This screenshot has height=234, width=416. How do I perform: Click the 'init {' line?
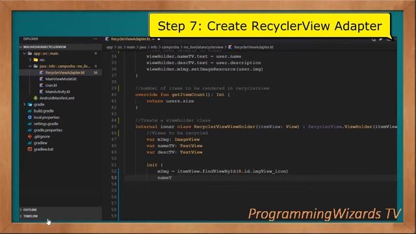[x=155, y=165]
